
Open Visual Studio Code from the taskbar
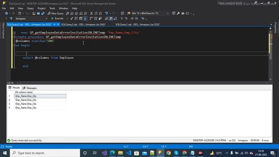point(129,153)
